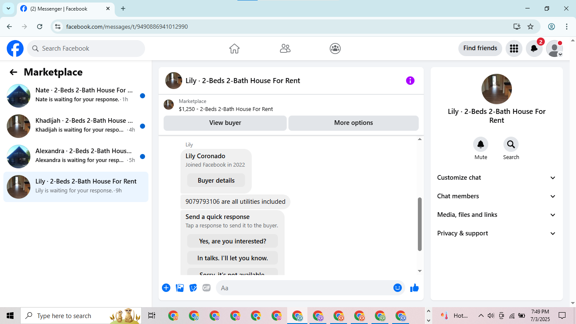Open a new browser tab
Screen dimensions: 576x324
[123, 8]
